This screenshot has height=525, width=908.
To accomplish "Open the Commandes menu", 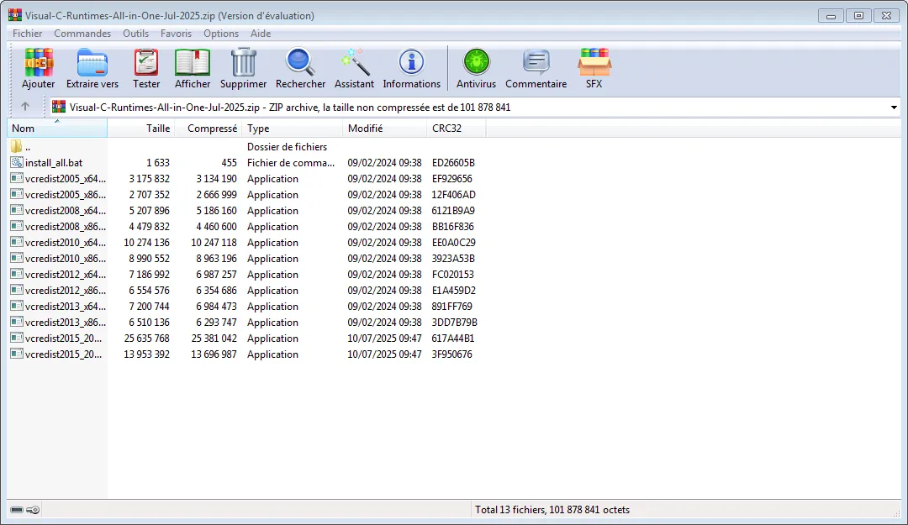I will pos(82,34).
